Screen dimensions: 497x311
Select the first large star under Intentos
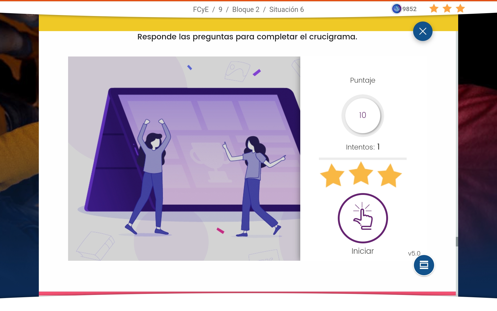[x=332, y=175]
